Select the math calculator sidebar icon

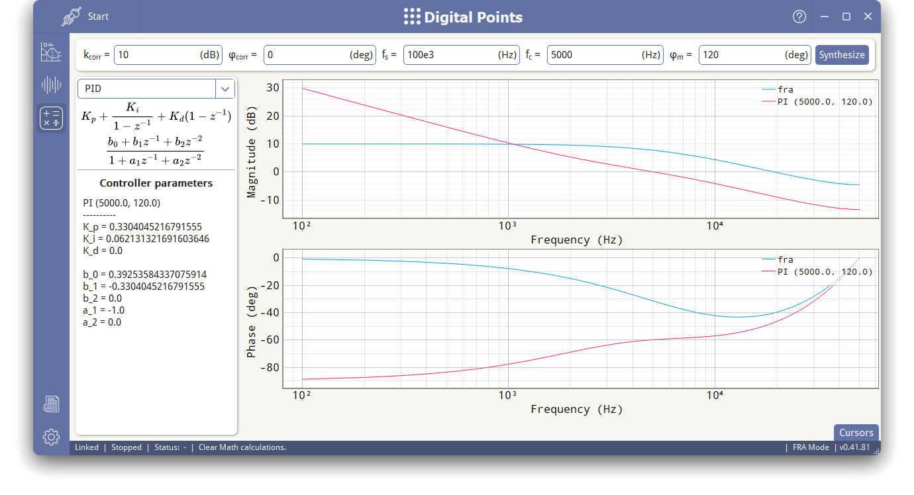[x=51, y=118]
